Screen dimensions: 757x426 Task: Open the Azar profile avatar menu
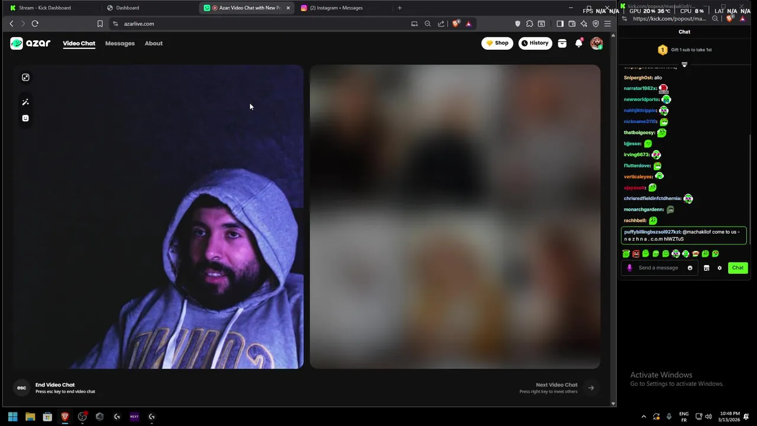pyautogui.click(x=596, y=43)
